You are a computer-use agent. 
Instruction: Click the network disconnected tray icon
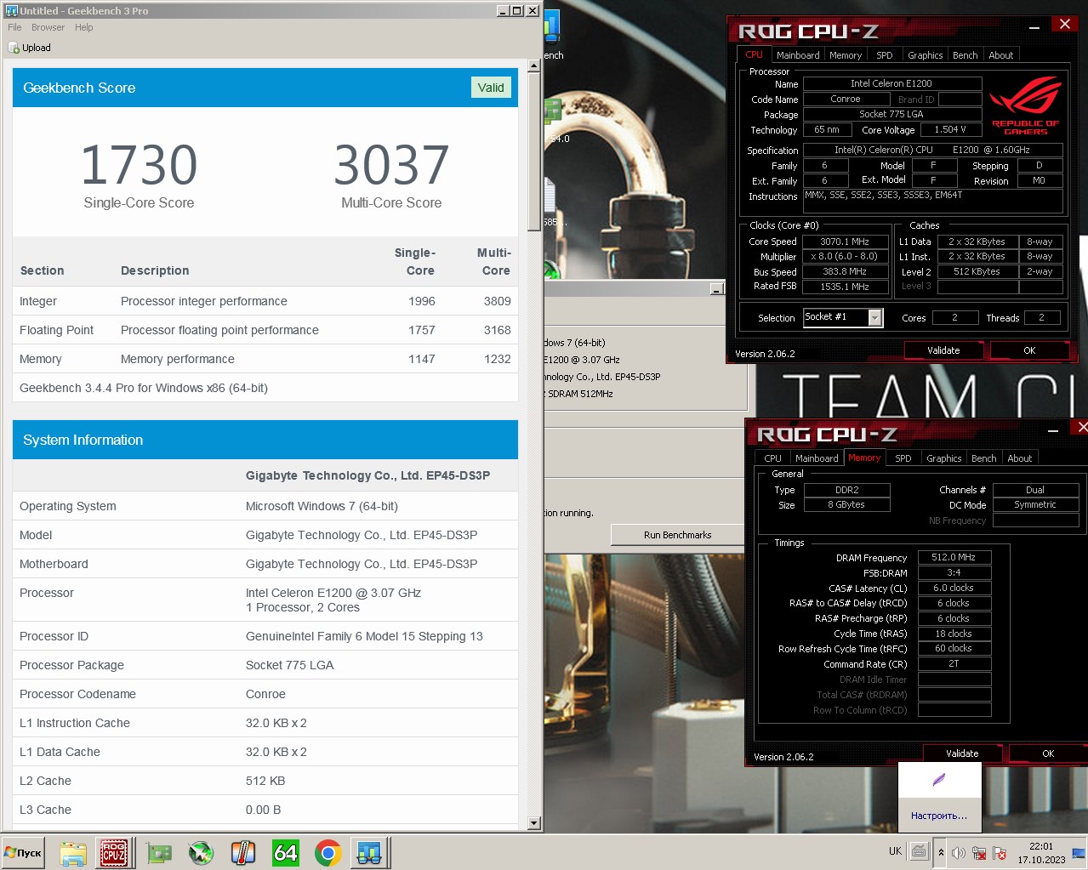tap(979, 852)
